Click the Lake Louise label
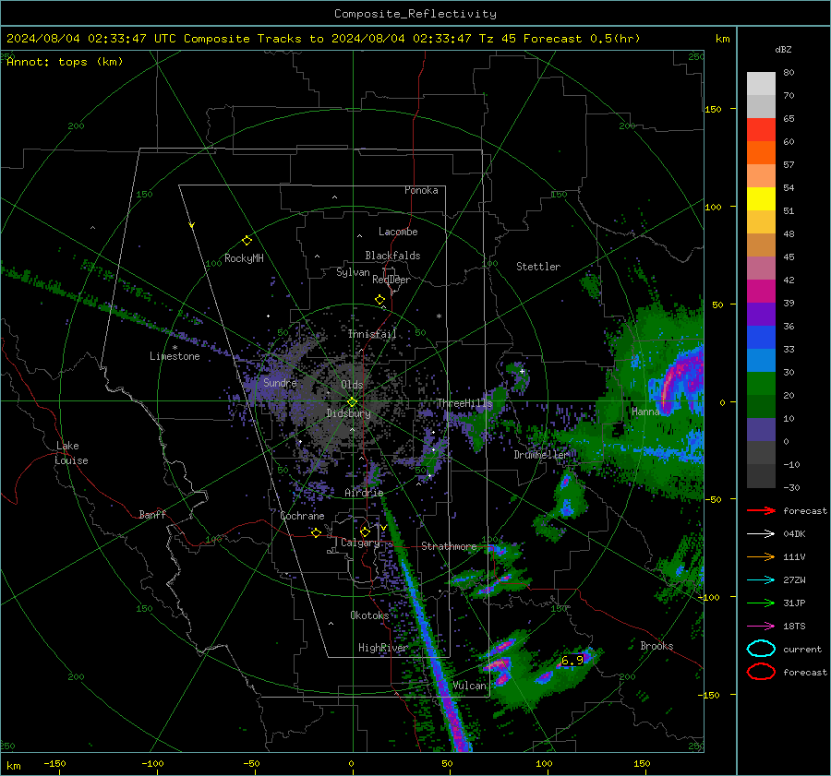The height and width of the screenshot is (776, 831). click(71, 453)
